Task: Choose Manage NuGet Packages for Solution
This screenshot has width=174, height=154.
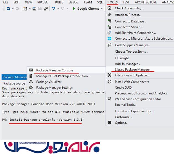Action: click(63, 76)
